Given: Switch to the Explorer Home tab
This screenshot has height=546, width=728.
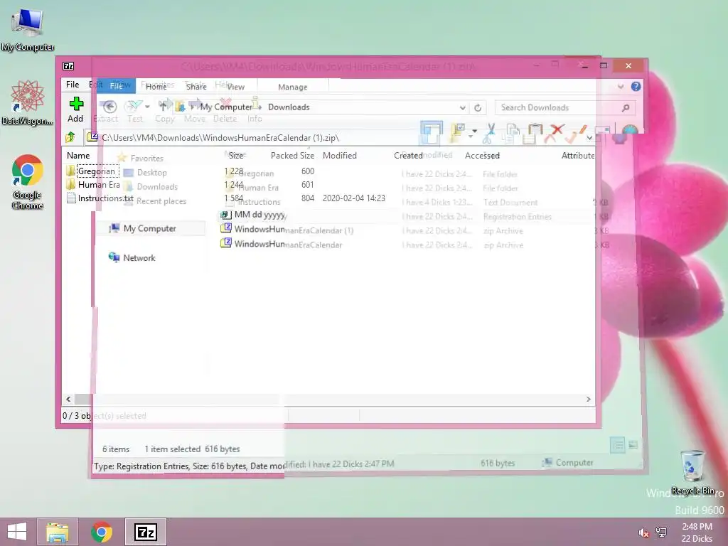Looking at the screenshot, I should pos(156,87).
